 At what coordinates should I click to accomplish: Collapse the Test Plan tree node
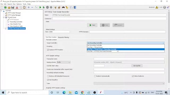click(1, 11)
